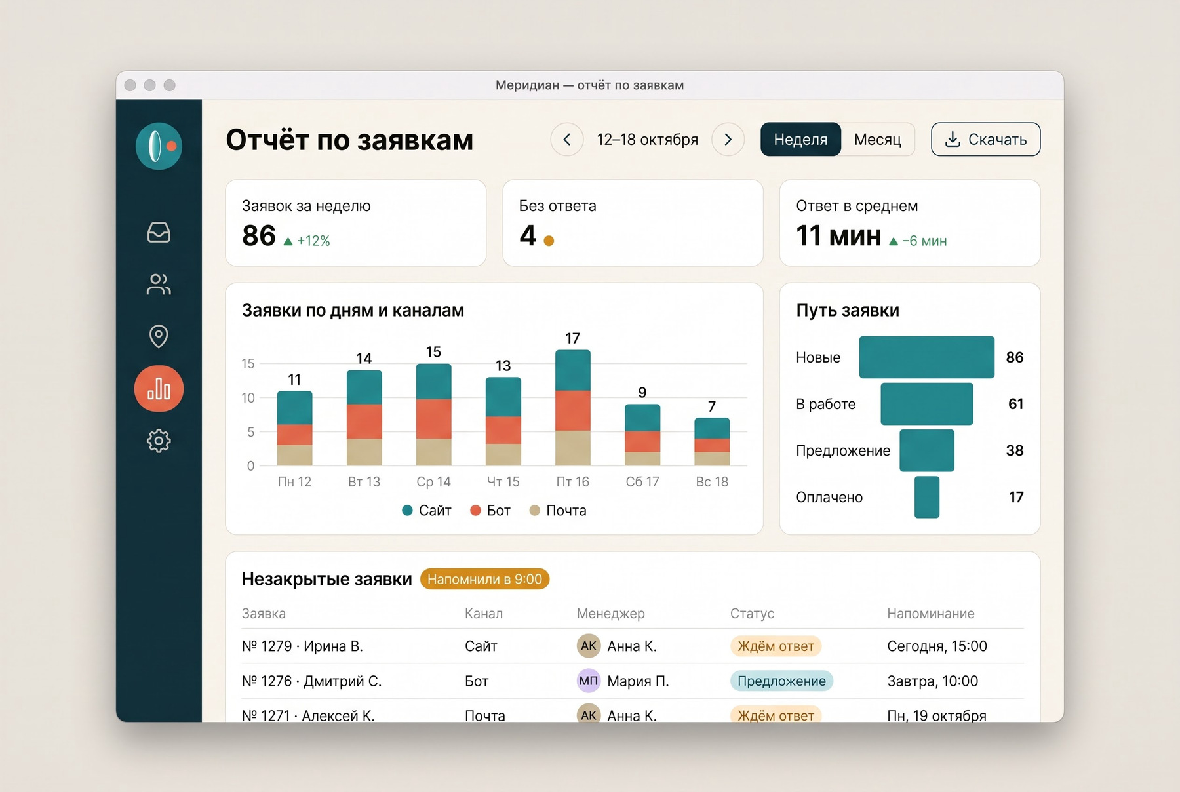Image resolution: width=1180 pixels, height=792 pixels.
Task: Click the АК avatar in row № 1279
Action: [589, 646]
